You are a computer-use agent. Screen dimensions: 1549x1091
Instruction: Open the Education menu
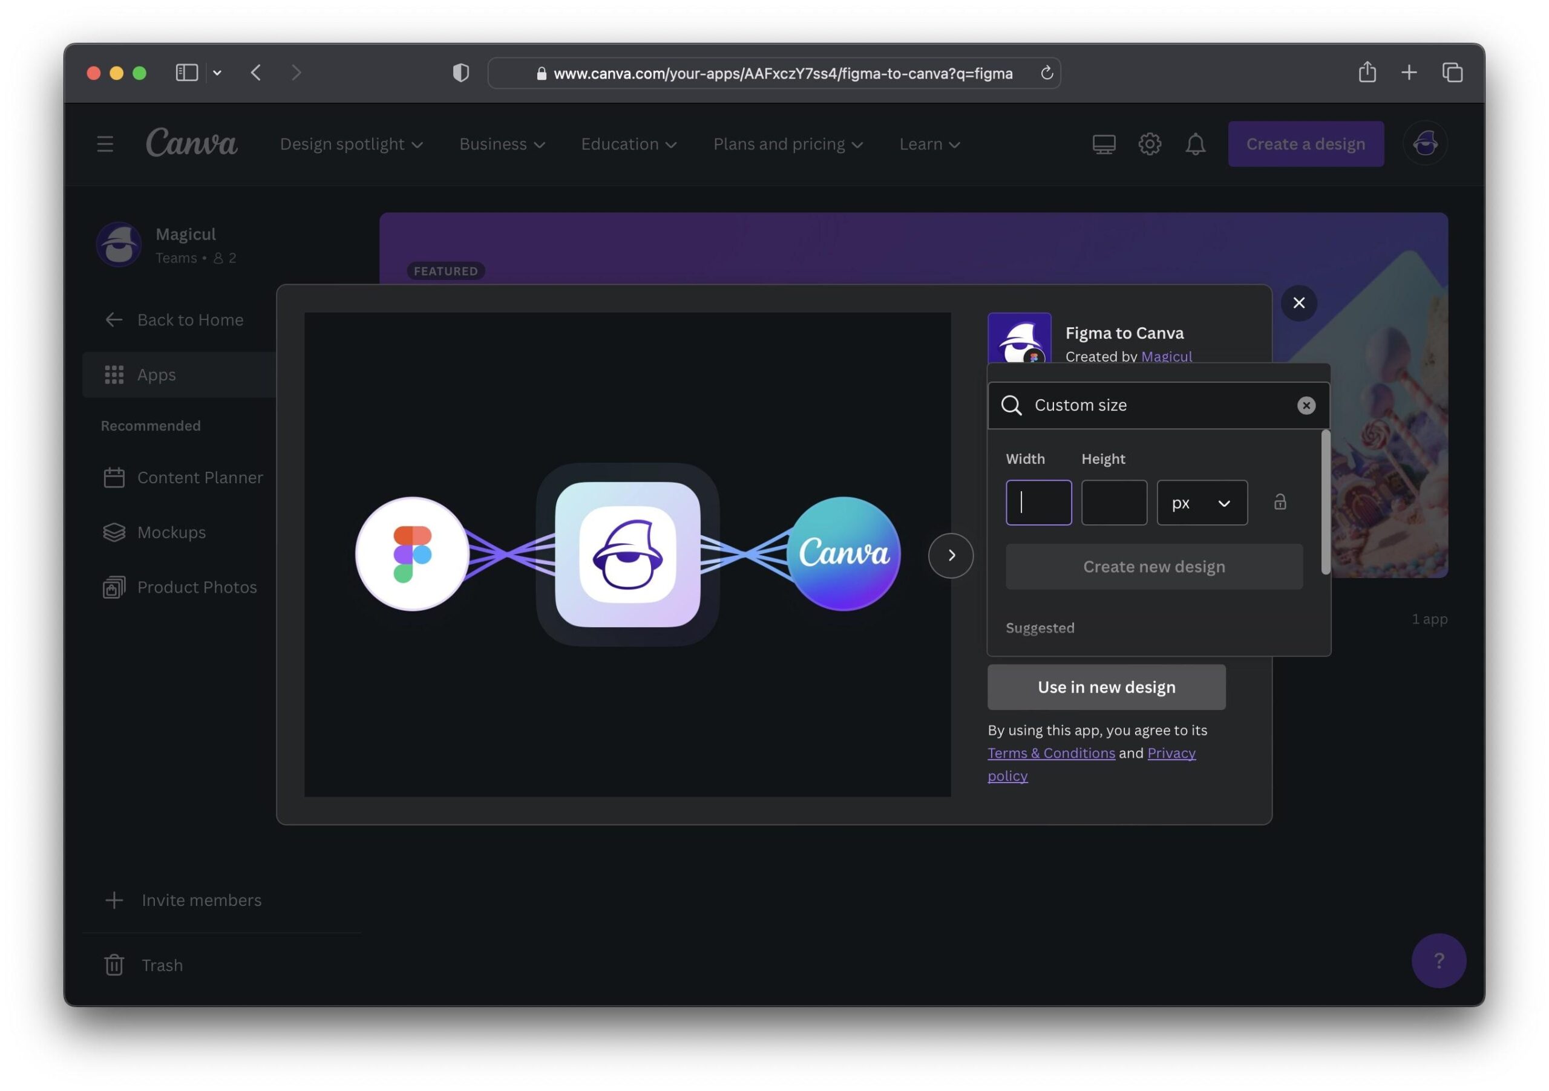pyautogui.click(x=628, y=143)
